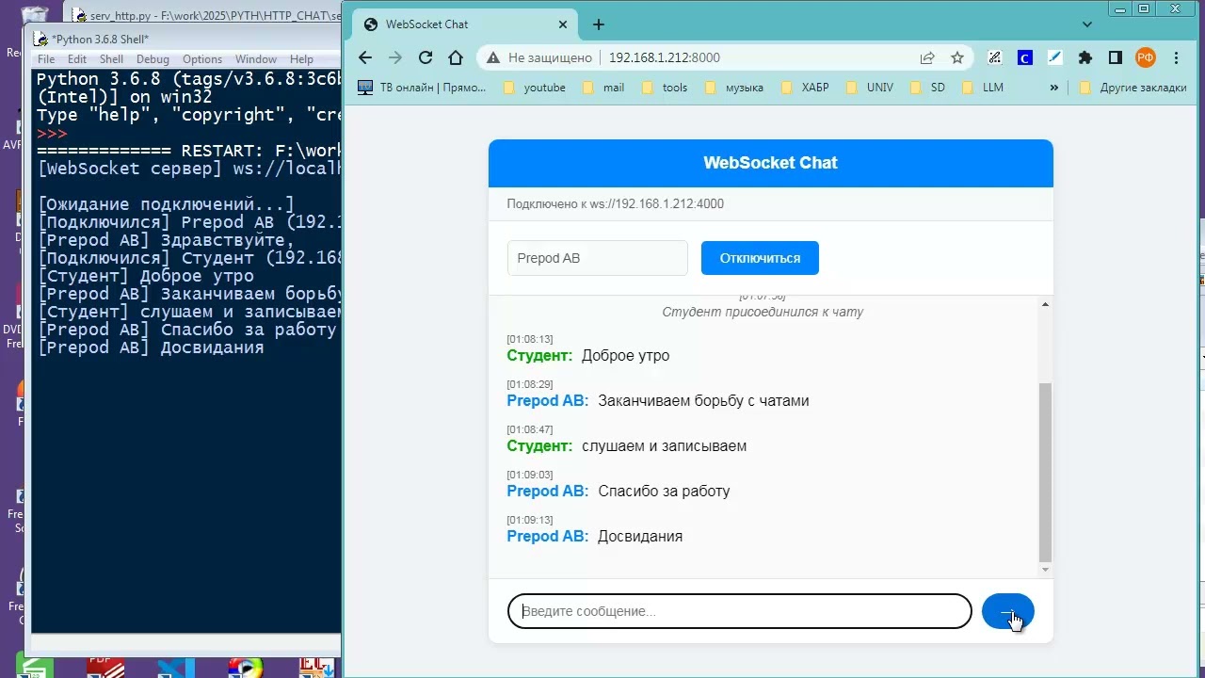The width and height of the screenshot is (1205, 678).
Task: Go back in the browser
Action: click(365, 57)
